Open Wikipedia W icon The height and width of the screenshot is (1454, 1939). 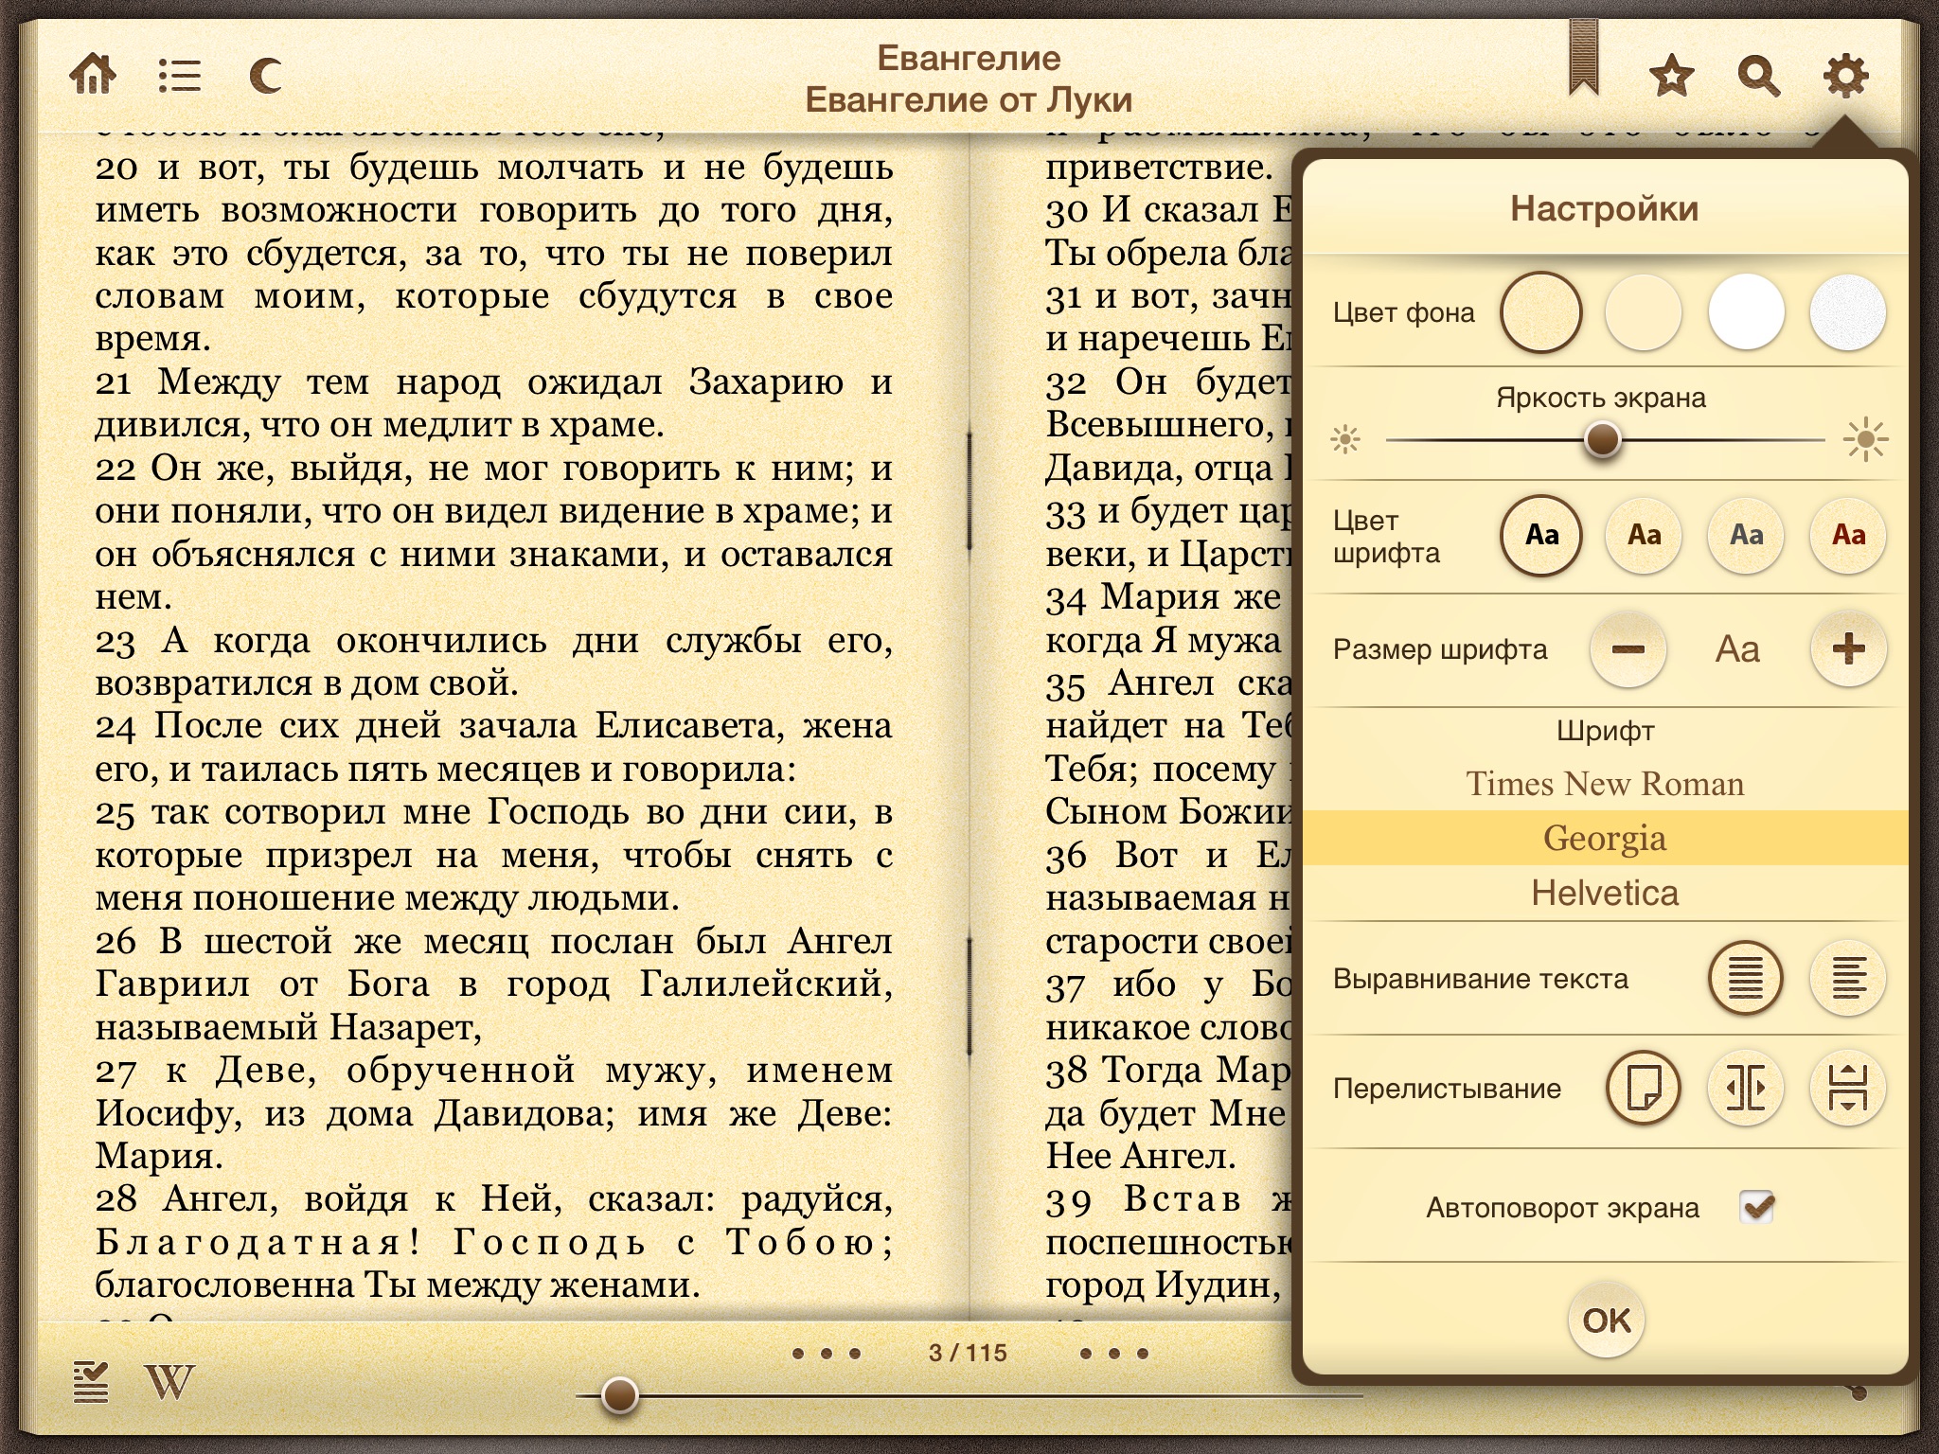pyautogui.click(x=169, y=1382)
